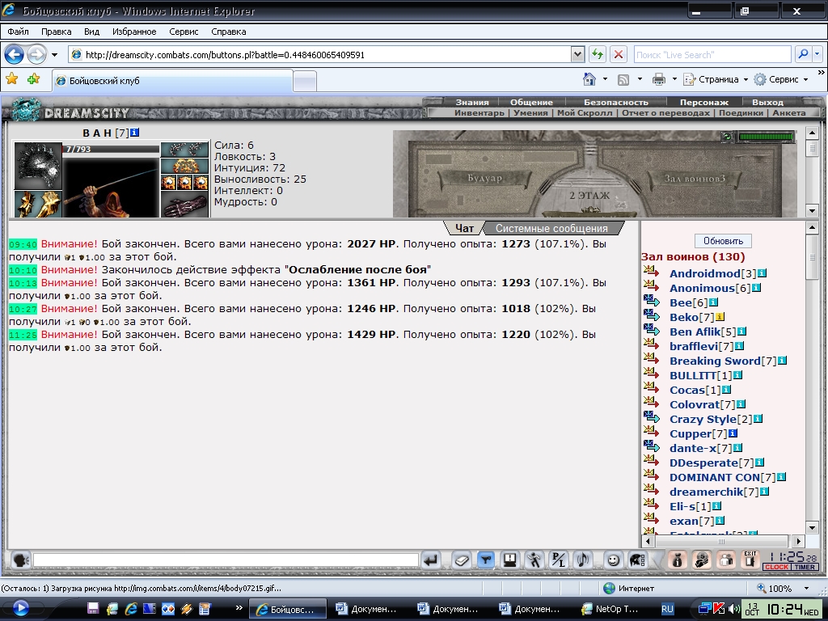
Task: Expand search provider dropdown arrow
Action: pyautogui.click(x=817, y=54)
